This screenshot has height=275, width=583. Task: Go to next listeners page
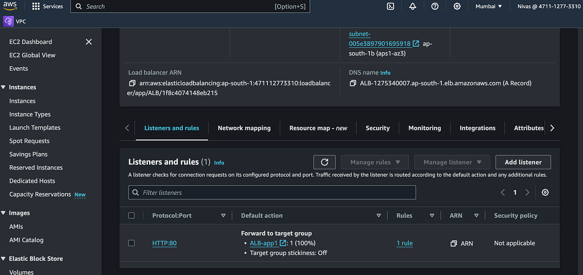tap(527, 192)
